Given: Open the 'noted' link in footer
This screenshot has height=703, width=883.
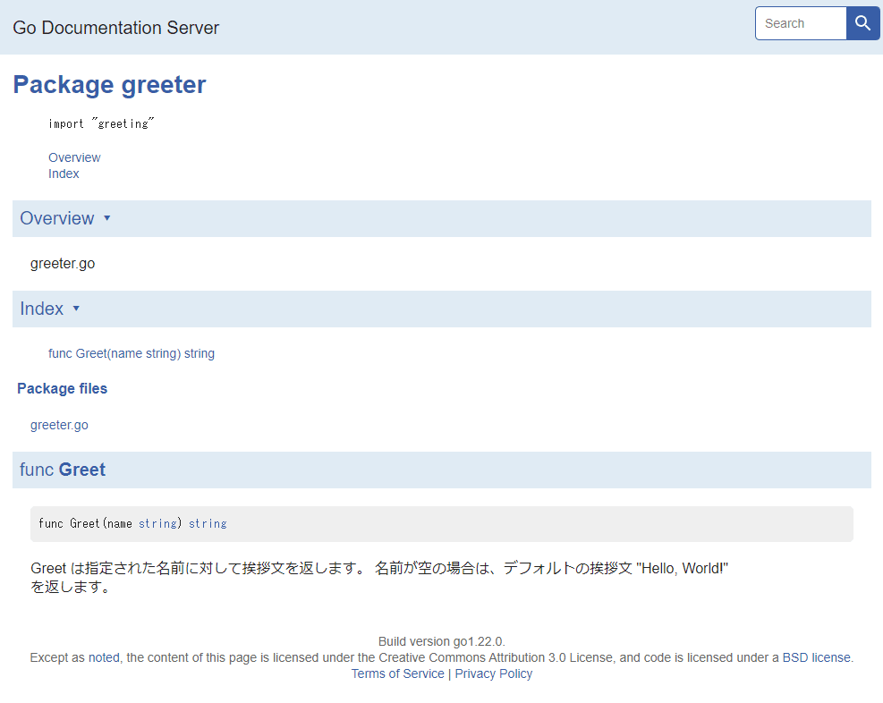Looking at the screenshot, I should (x=105, y=657).
